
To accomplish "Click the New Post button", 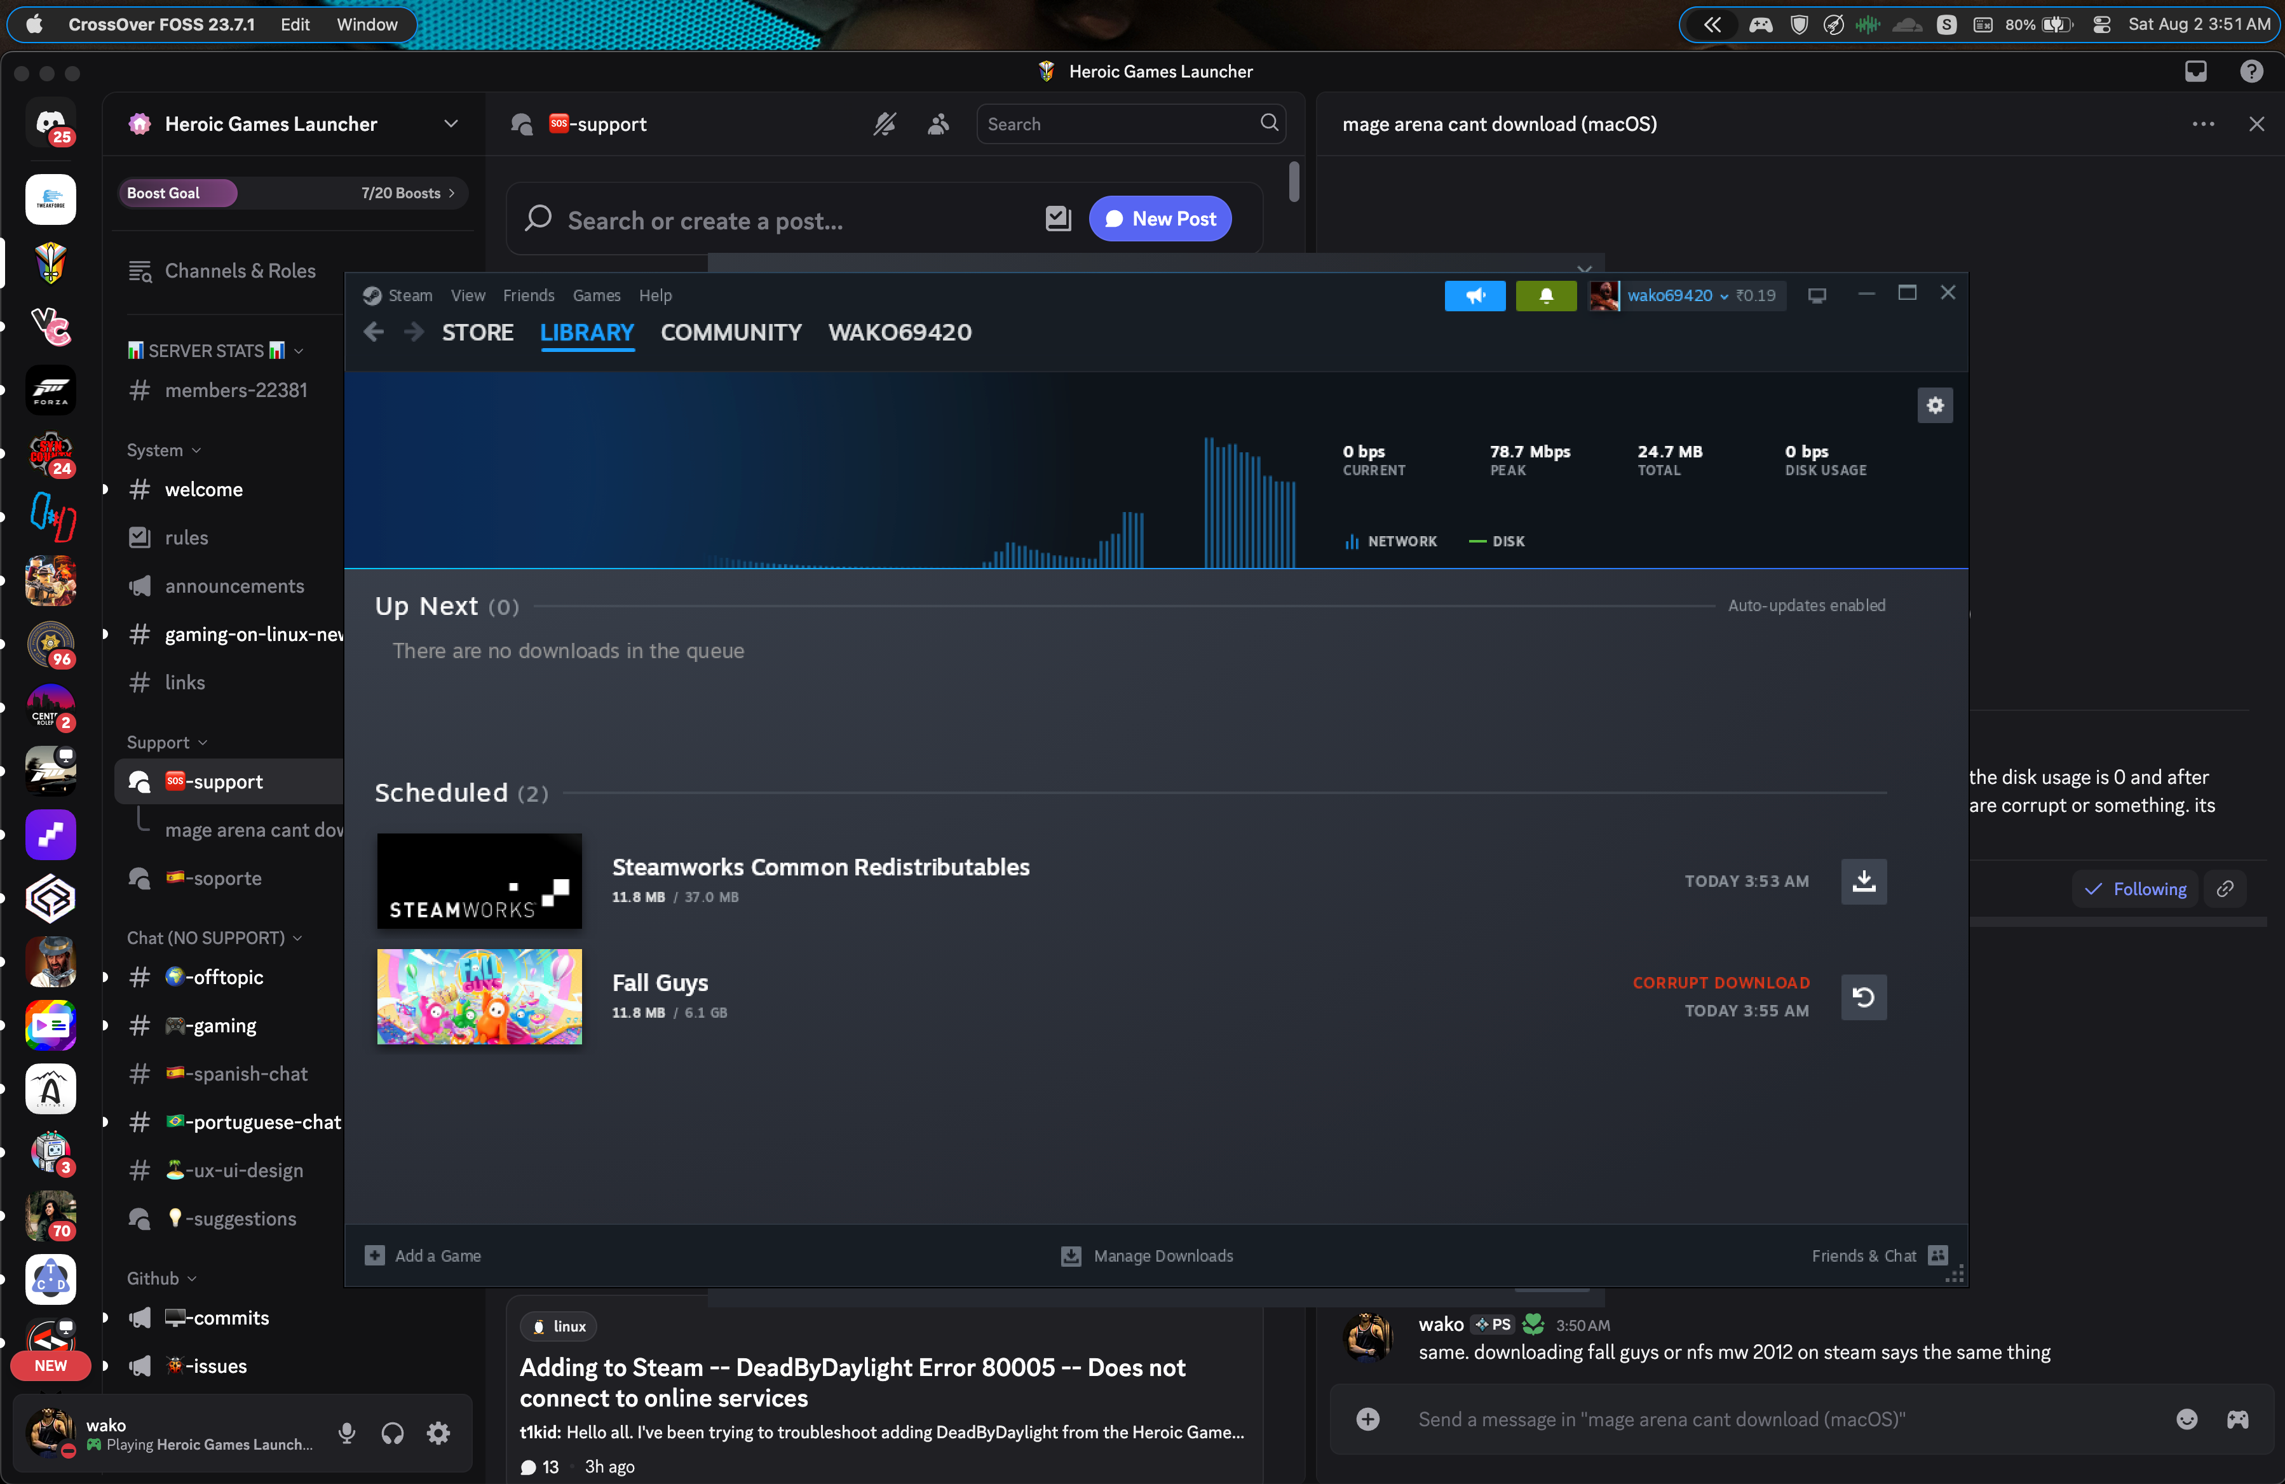I will [1160, 219].
